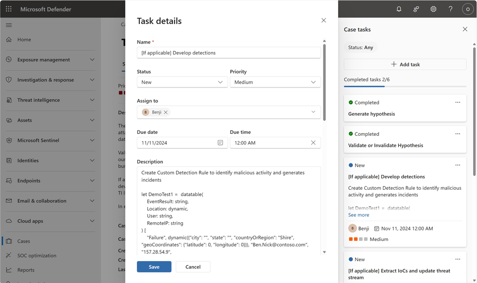Click the Email & collaboration envelope icon

(9, 201)
